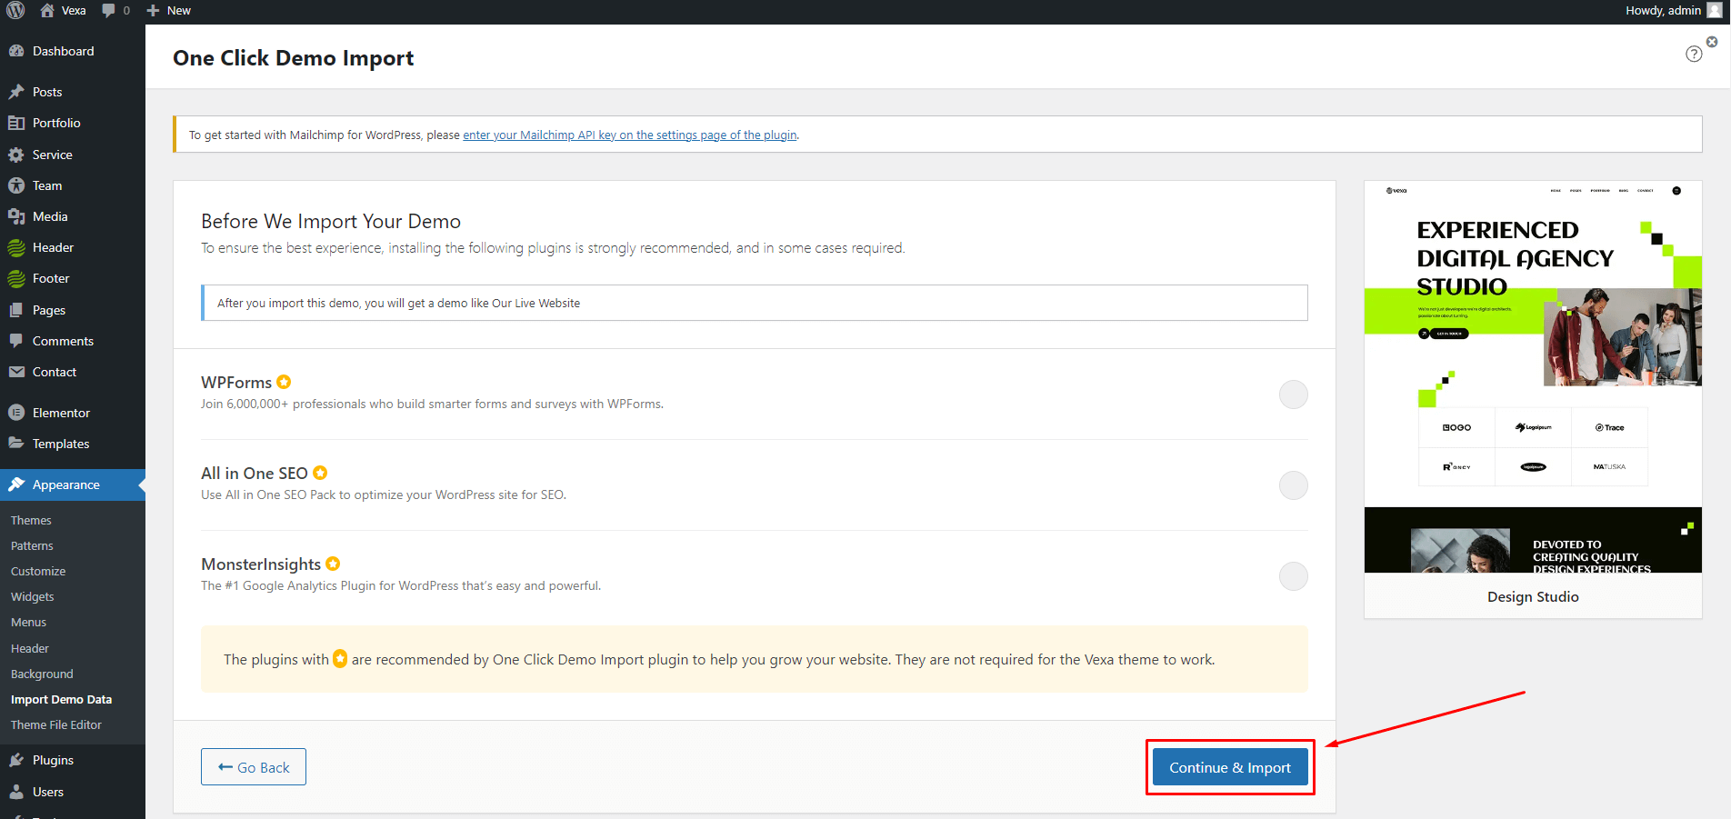Open the Header item under Appearance submenu
The width and height of the screenshot is (1731, 819).
click(x=30, y=649)
